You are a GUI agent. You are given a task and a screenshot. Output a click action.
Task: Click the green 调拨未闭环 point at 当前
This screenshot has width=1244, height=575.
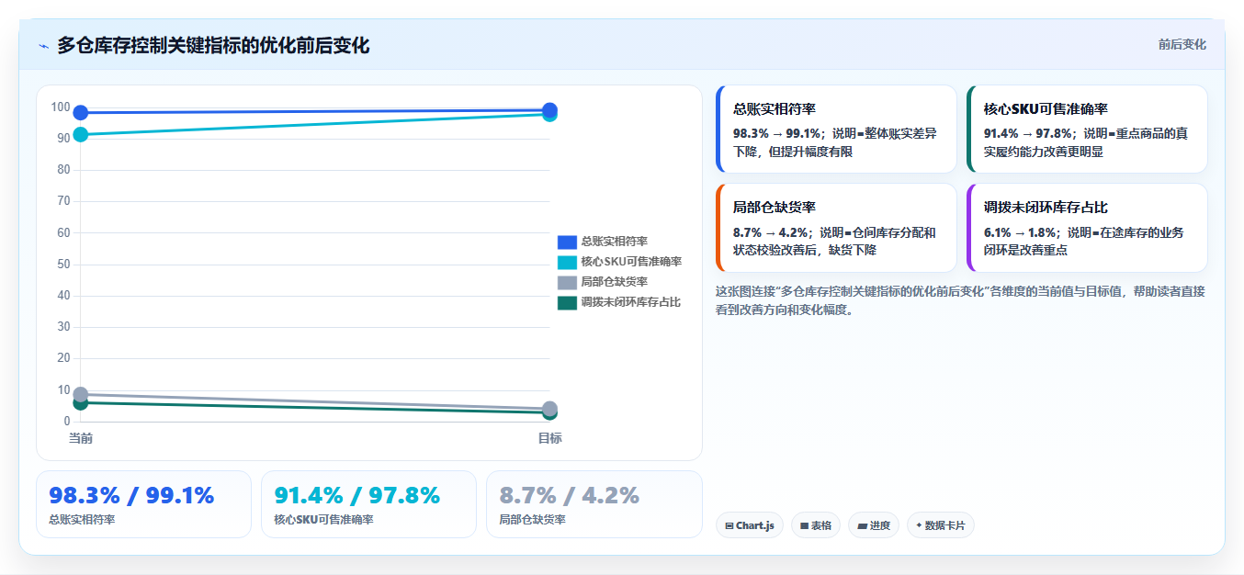81,403
